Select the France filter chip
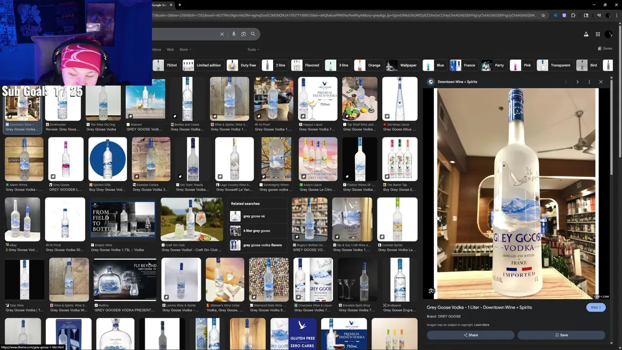 coord(463,65)
